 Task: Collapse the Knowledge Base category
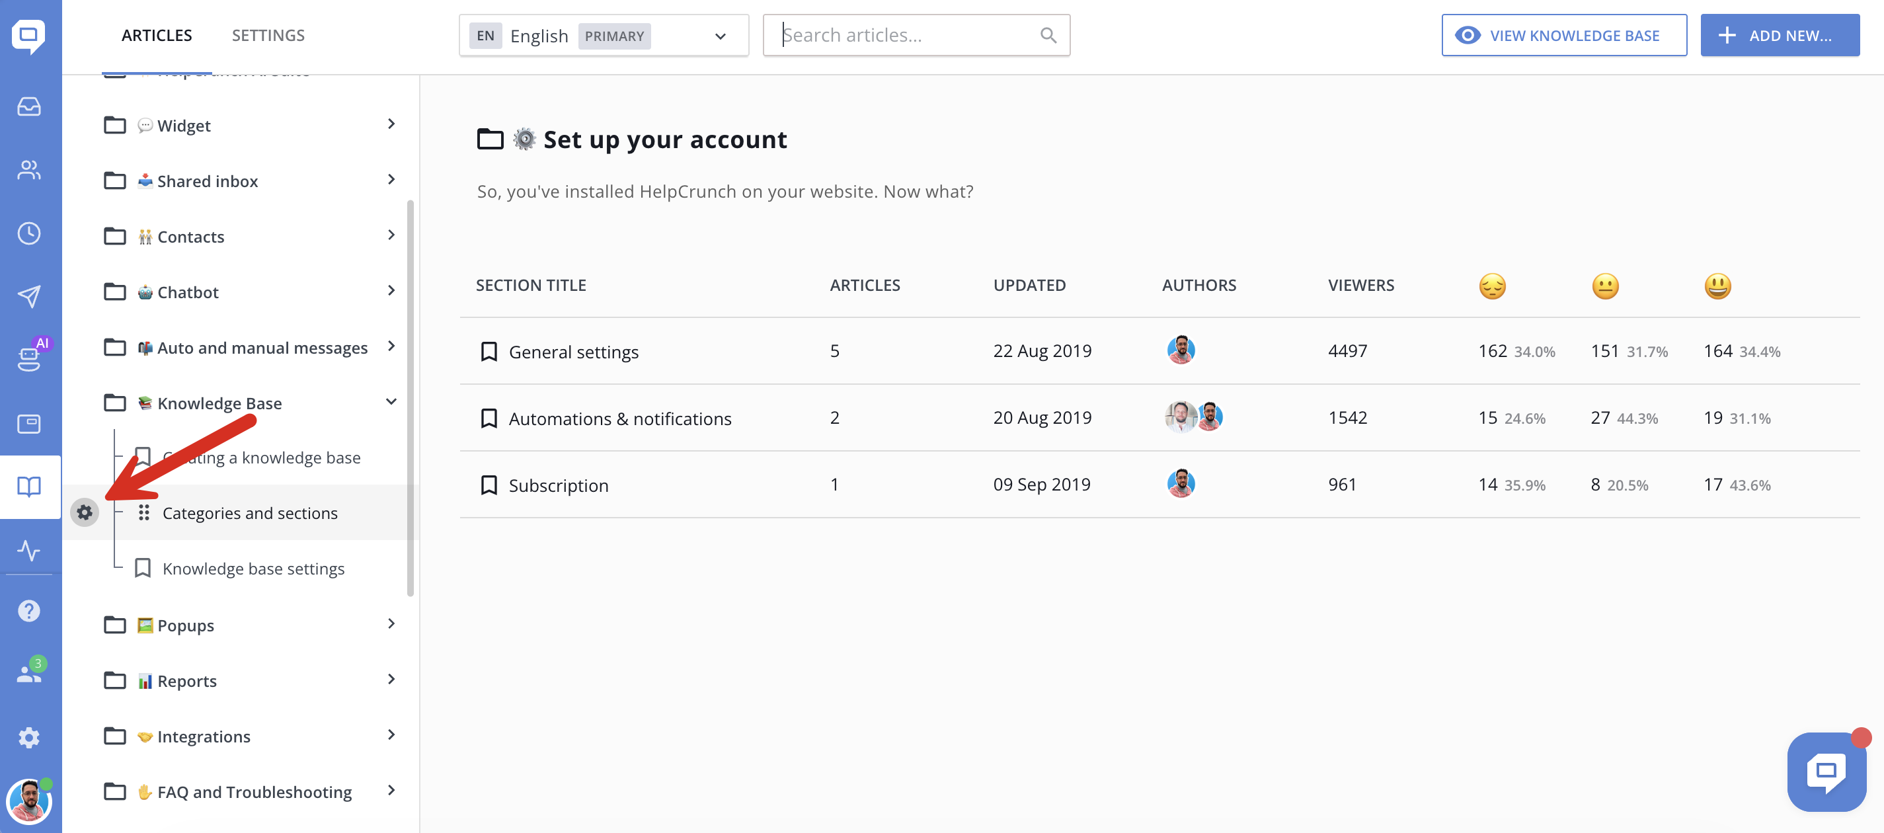pyautogui.click(x=391, y=401)
